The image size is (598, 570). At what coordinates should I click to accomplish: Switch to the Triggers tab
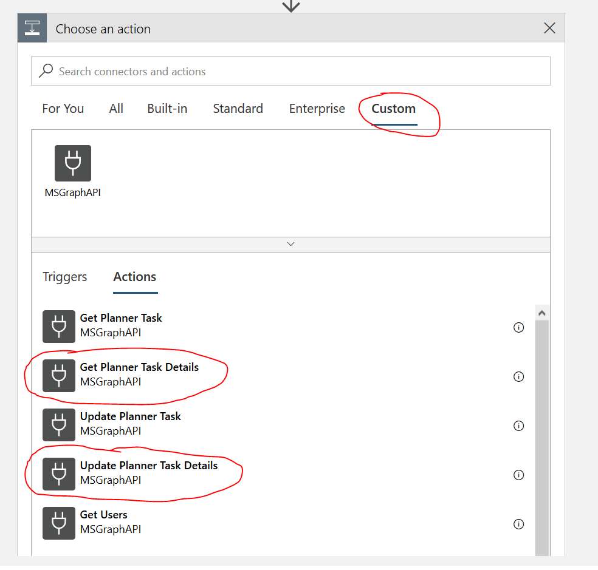point(65,277)
